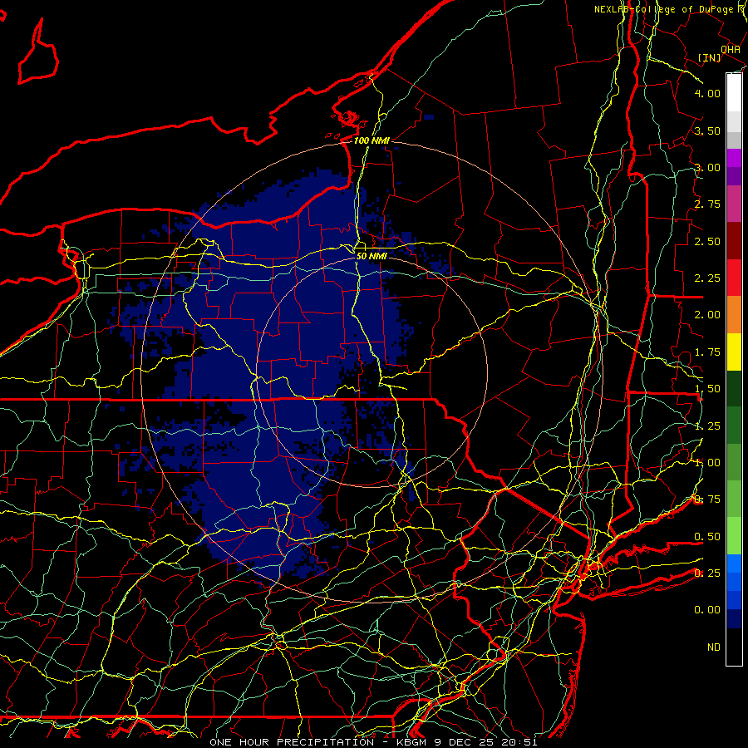Click the "NEXLAB-College of DuPage" header text
The width and height of the screenshot is (748, 748).
(x=665, y=9)
